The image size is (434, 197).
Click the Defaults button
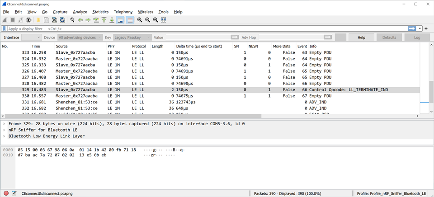(389, 38)
